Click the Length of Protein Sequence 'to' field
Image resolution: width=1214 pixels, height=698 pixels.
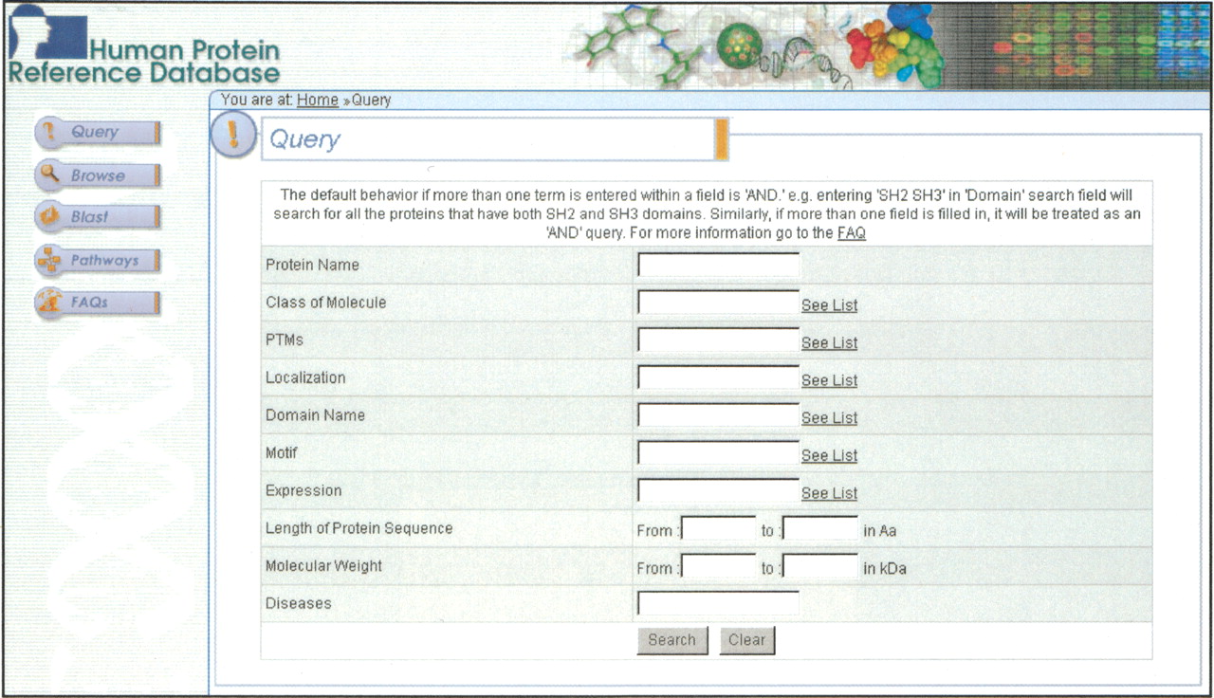820,529
